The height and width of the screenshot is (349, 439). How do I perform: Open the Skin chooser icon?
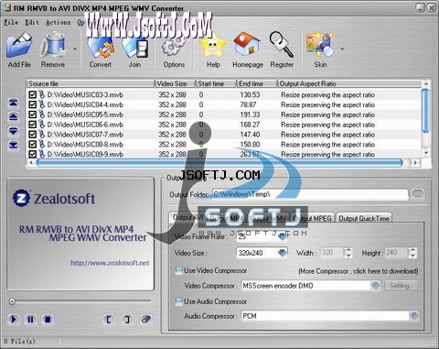(x=320, y=45)
